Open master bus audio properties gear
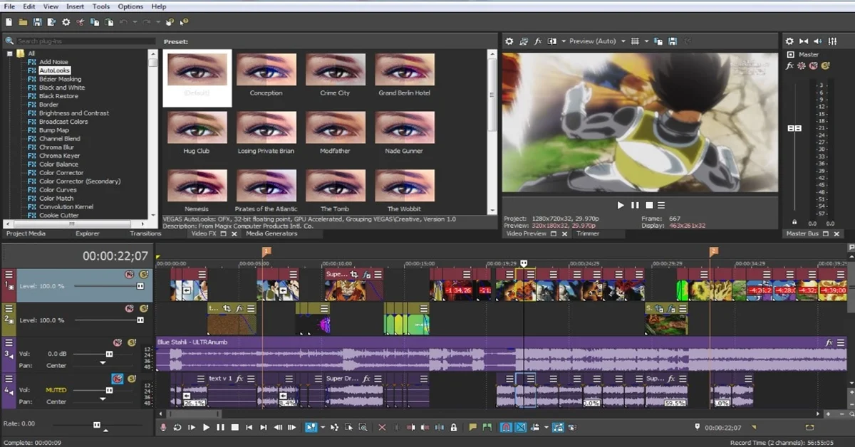This screenshot has width=855, height=447. coord(789,41)
